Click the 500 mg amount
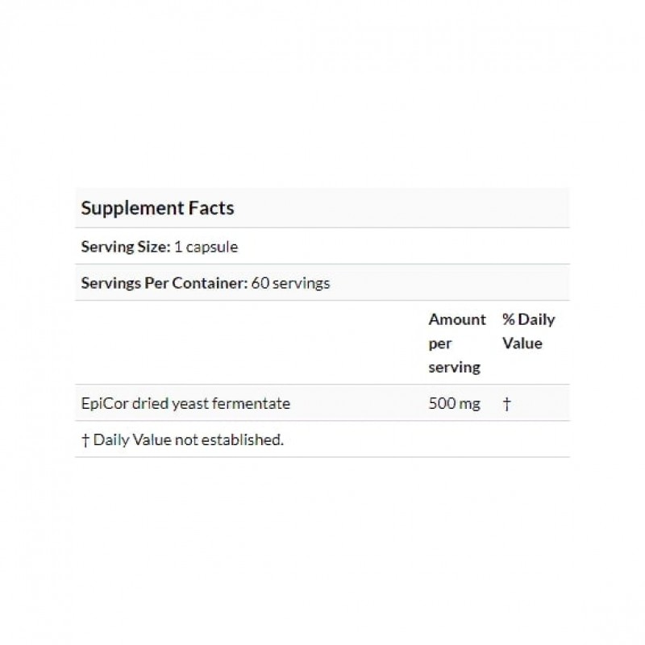645x645 pixels. 454,404
